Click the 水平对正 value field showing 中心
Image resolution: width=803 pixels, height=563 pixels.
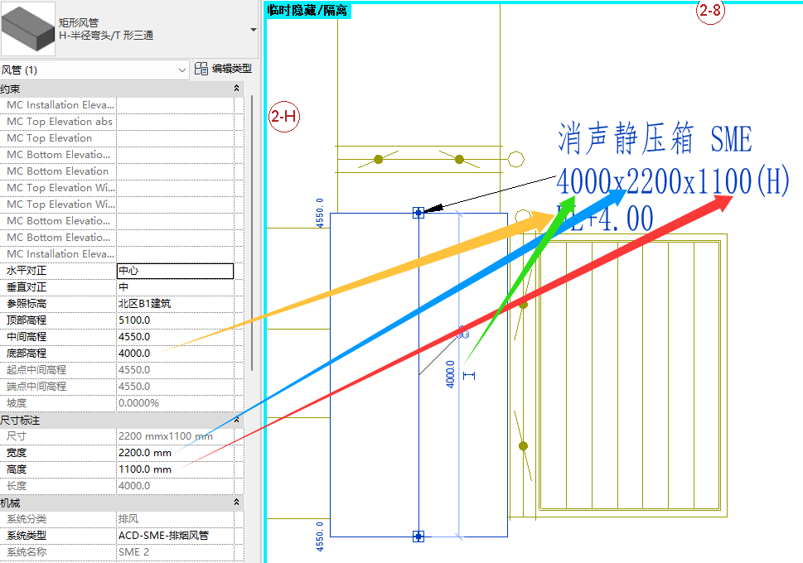coord(175,271)
